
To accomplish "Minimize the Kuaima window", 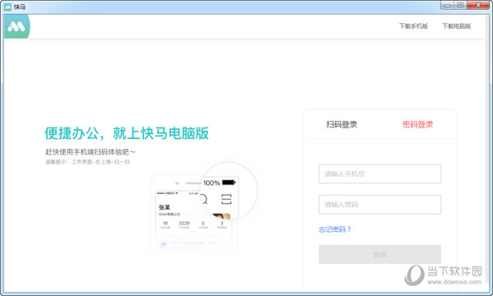I will 448,6.
